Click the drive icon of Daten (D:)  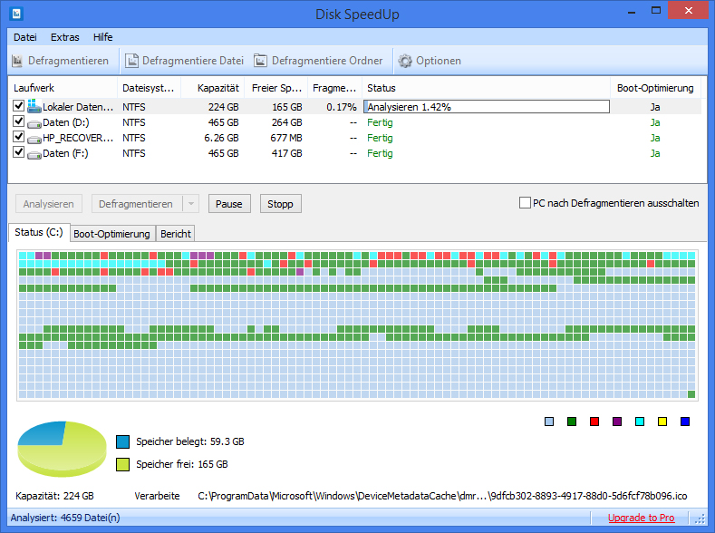click(x=34, y=123)
